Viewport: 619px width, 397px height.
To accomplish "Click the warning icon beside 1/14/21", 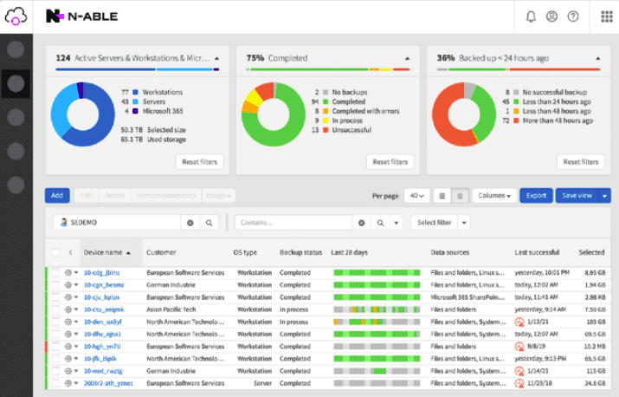I will click(x=519, y=371).
